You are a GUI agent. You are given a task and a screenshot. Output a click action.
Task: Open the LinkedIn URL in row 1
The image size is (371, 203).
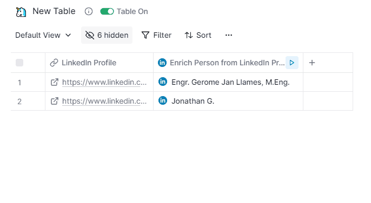click(x=104, y=82)
